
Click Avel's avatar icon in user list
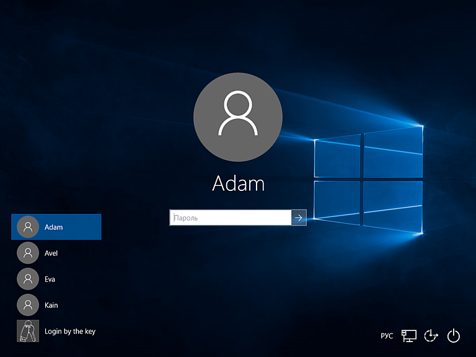click(28, 253)
